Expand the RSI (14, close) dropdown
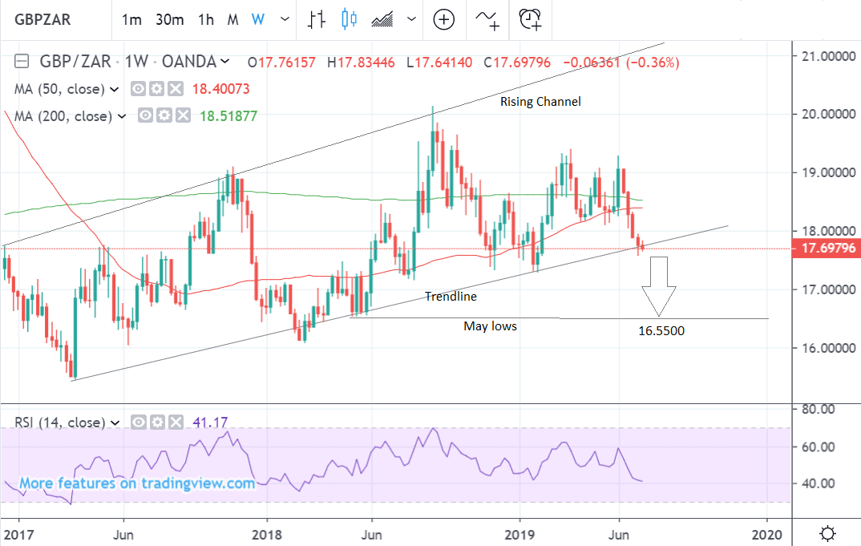Viewport: 861px width, 546px height. click(115, 423)
